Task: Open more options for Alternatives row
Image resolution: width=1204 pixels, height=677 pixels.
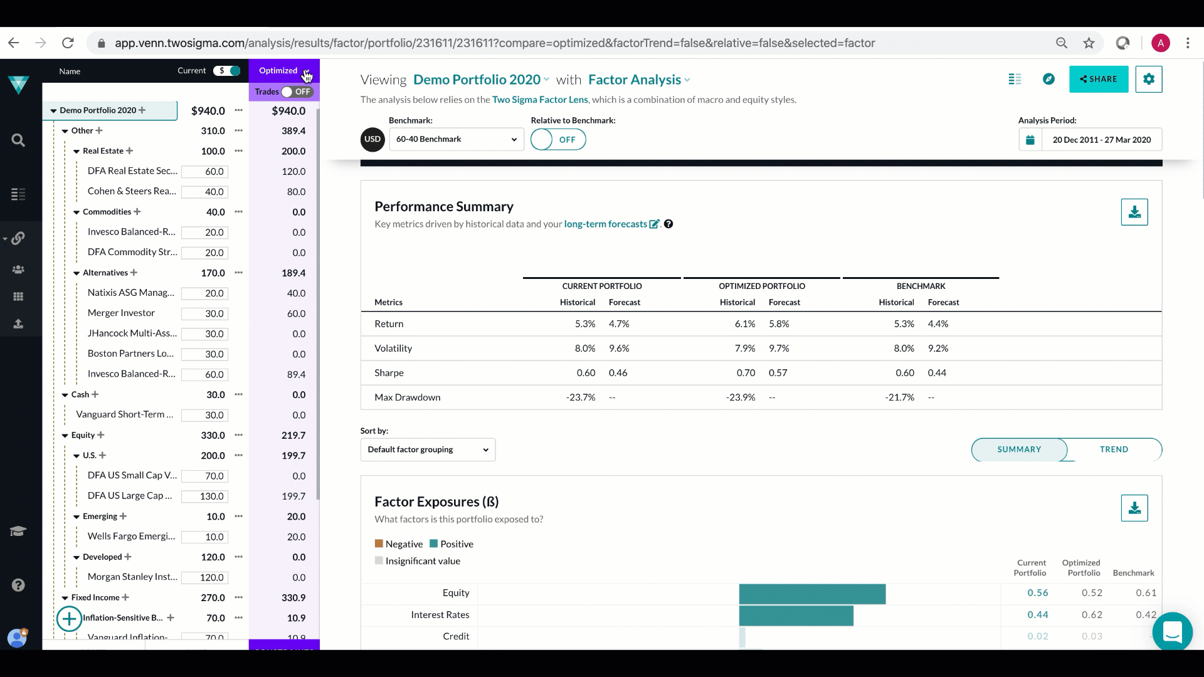Action: (238, 273)
